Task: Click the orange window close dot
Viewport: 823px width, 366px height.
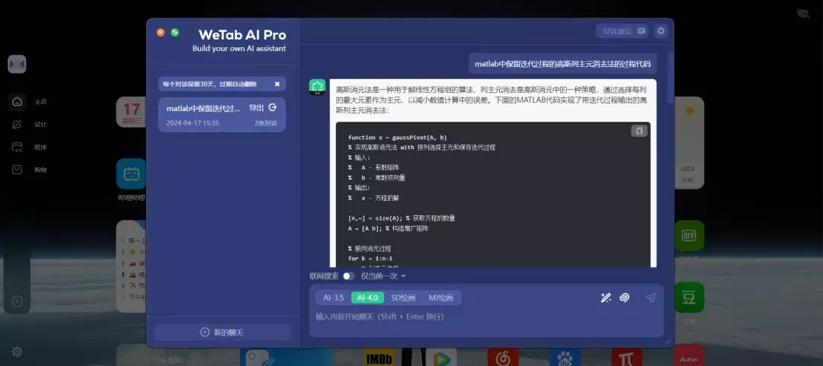Action: click(x=161, y=33)
